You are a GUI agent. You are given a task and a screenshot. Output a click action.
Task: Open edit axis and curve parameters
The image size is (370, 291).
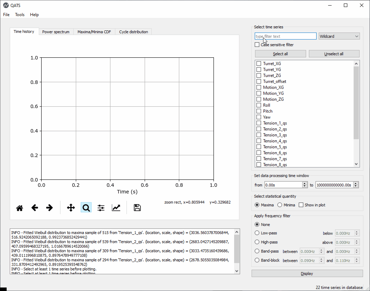[116, 208]
